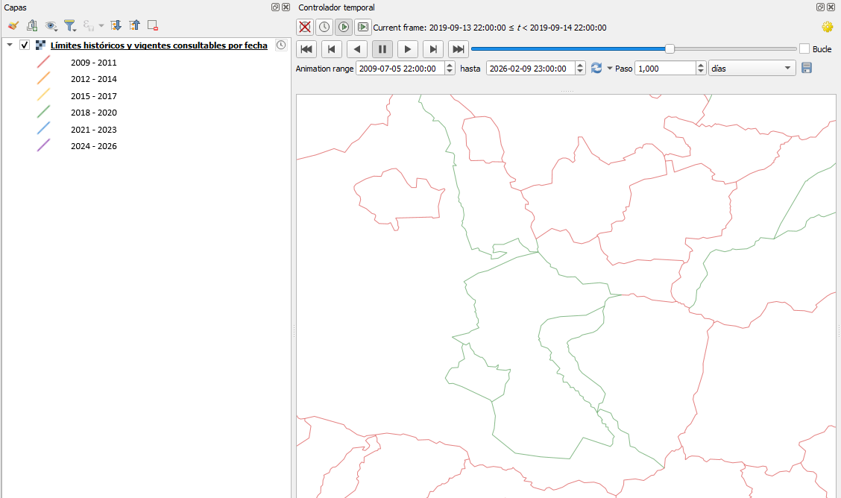Image resolution: width=841 pixels, height=498 pixels.
Task: Click the temporal animation slider handle
Action: point(670,49)
